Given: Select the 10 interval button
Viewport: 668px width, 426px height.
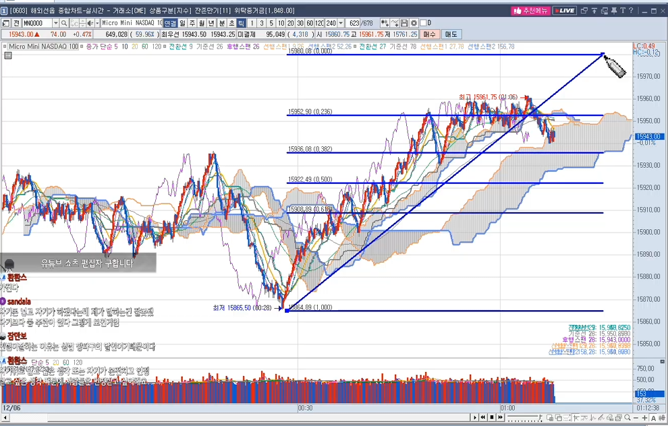Looking at the screenshot, I should [x=281, y=23].
